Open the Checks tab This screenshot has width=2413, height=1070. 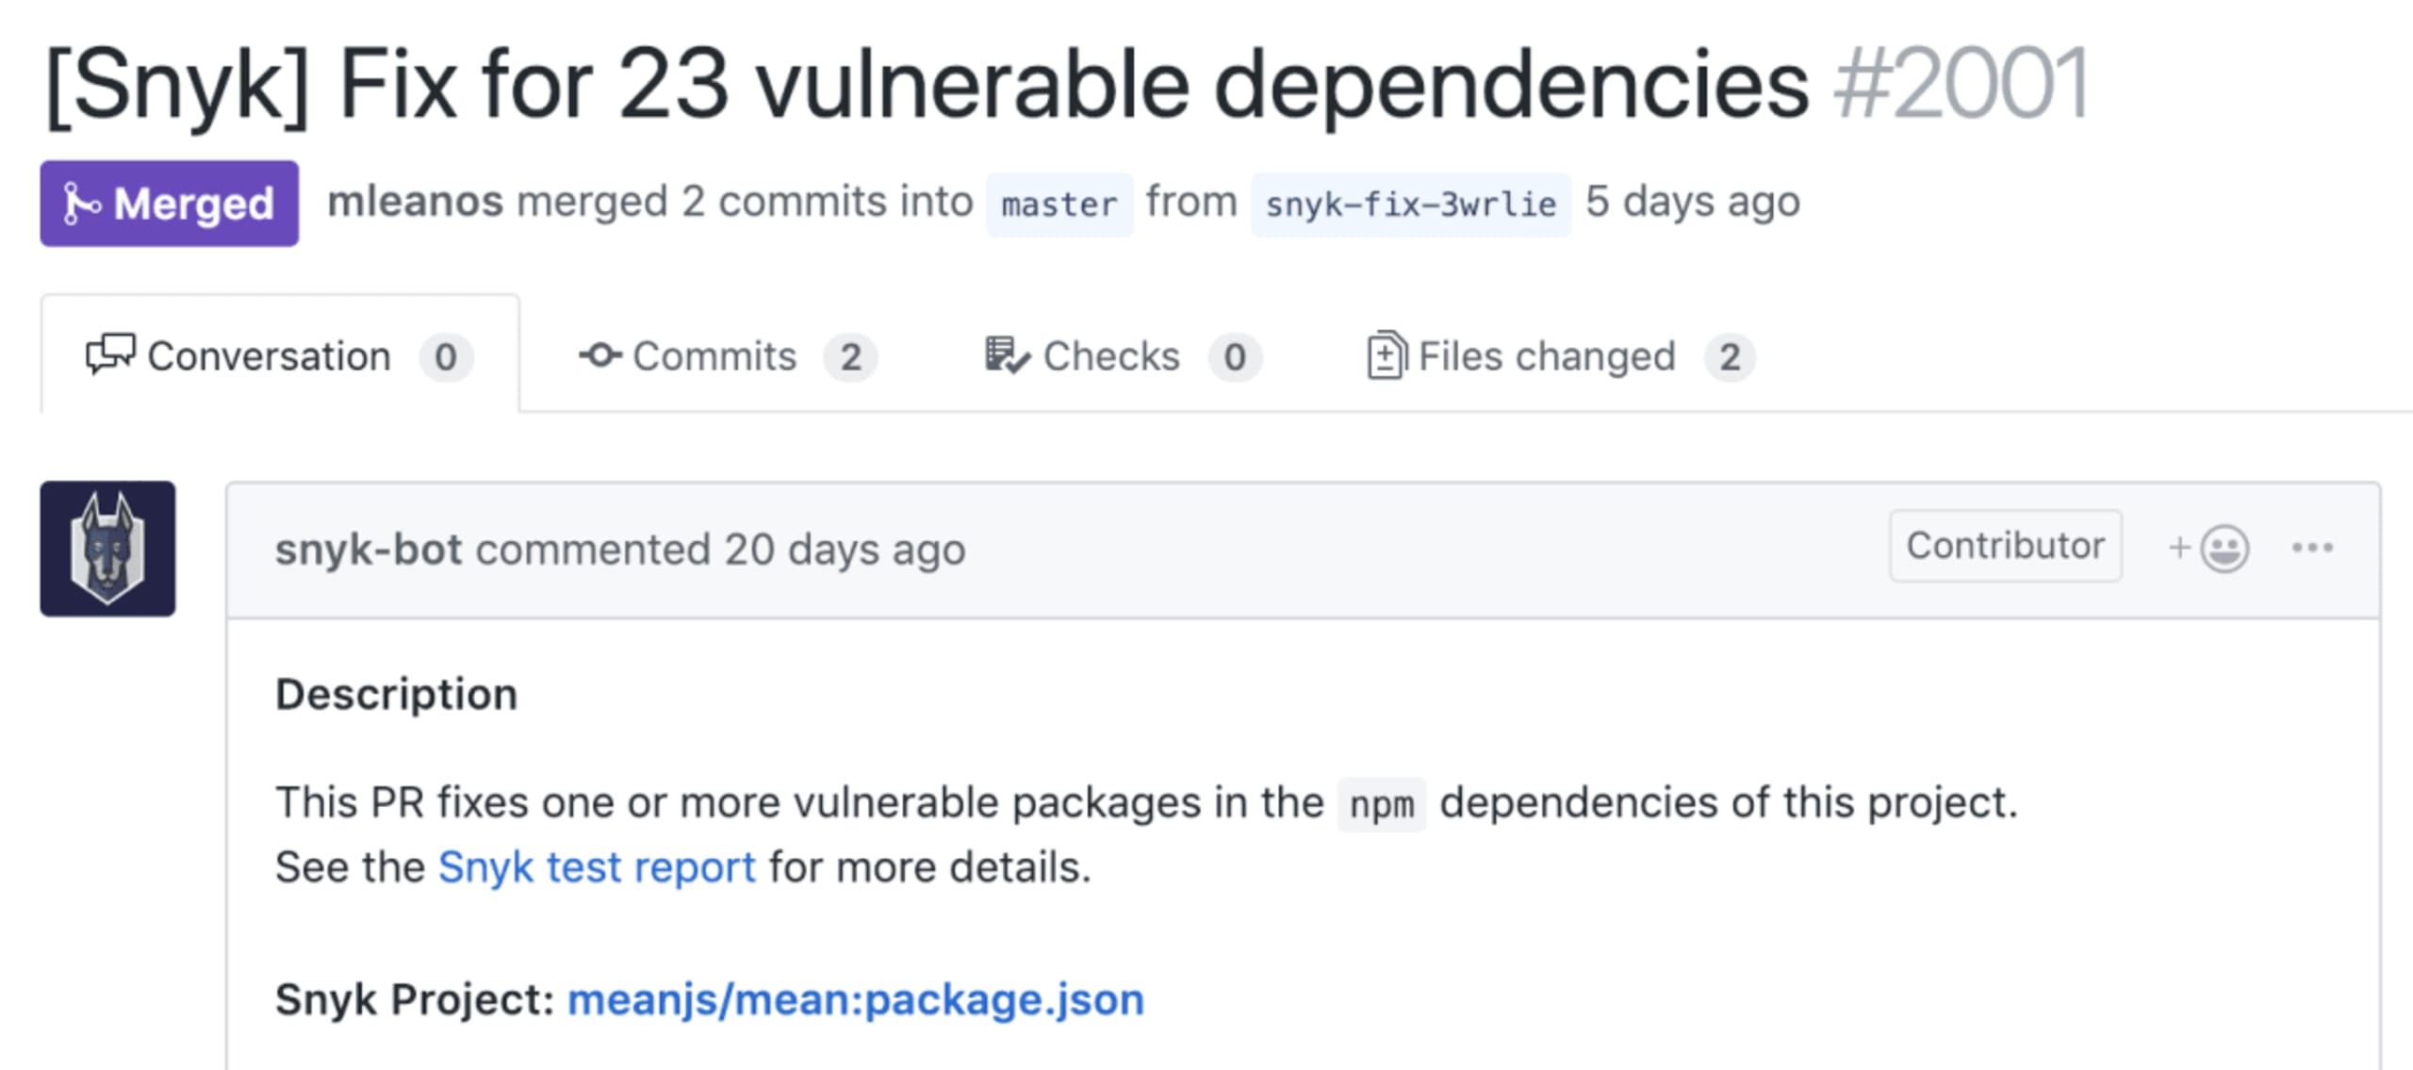click(1111, 356)
